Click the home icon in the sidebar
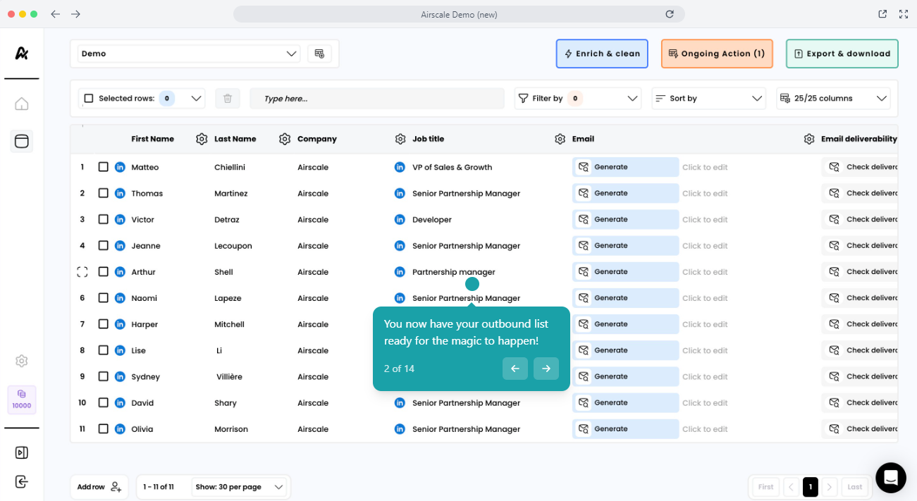This screenshot has height=501, width=917. coord(22,104)
